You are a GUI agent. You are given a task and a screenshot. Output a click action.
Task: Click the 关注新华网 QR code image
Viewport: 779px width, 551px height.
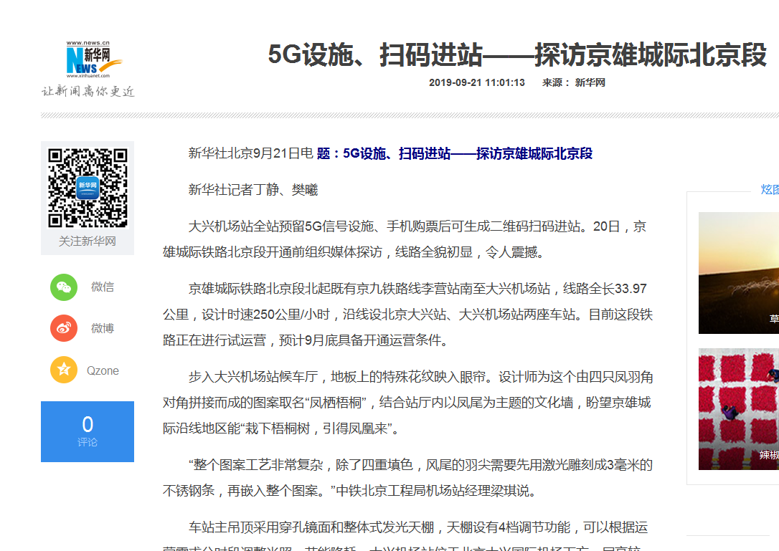pyautogui.click(x=88, y=188)
